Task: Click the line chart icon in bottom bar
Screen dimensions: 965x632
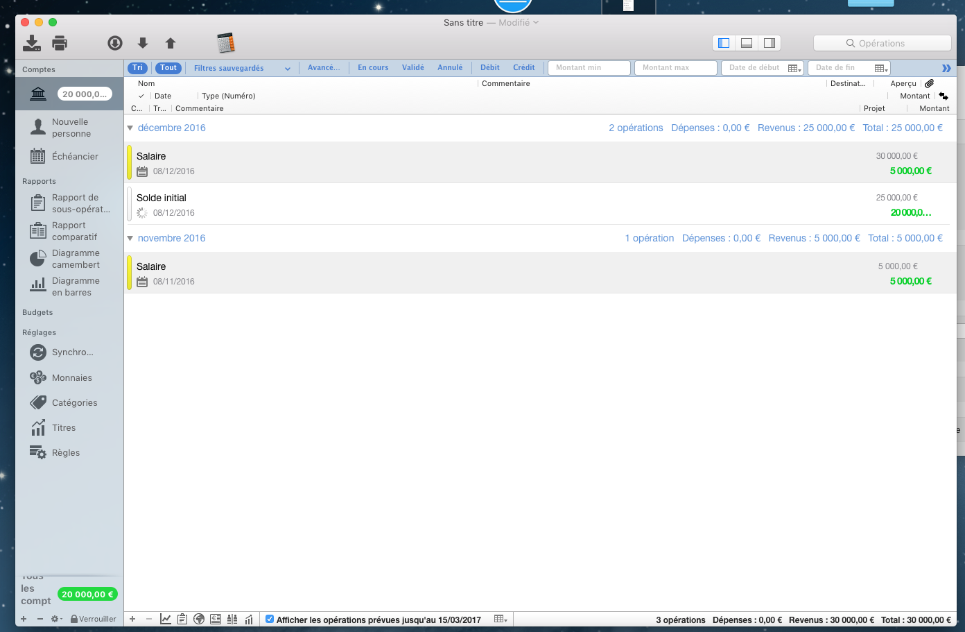Action: [166, 619]
